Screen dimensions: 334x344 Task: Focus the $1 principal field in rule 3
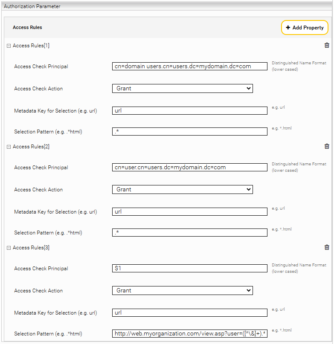click(190, 268)
